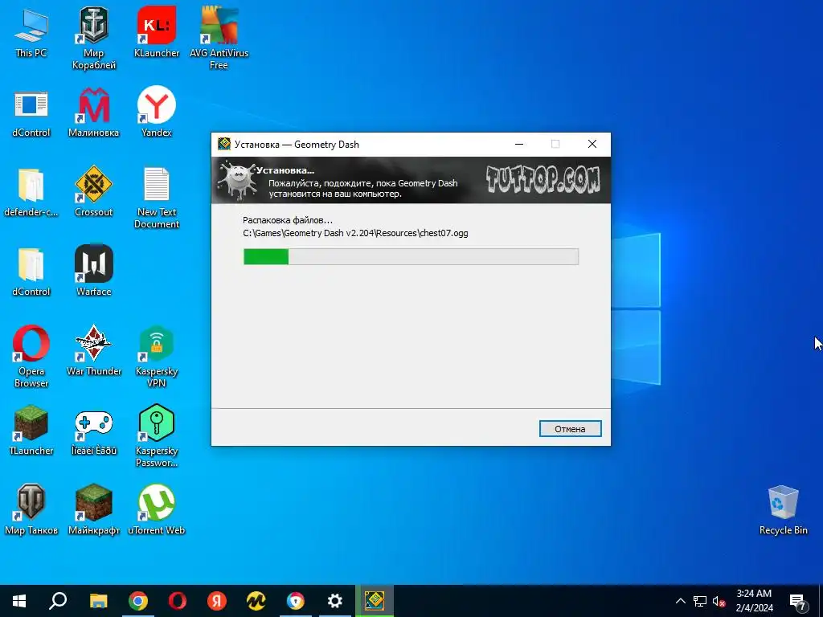Click the installer icon in the title bar
The image size is (823, 617).
pos(224,144)
